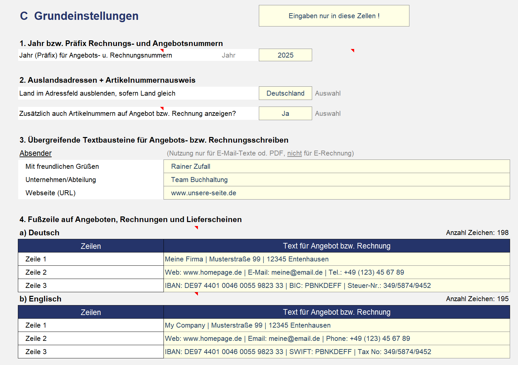Open the Ja article number selection cell
The width and height of the screenshot is (518, 365).
pos(285,114)
